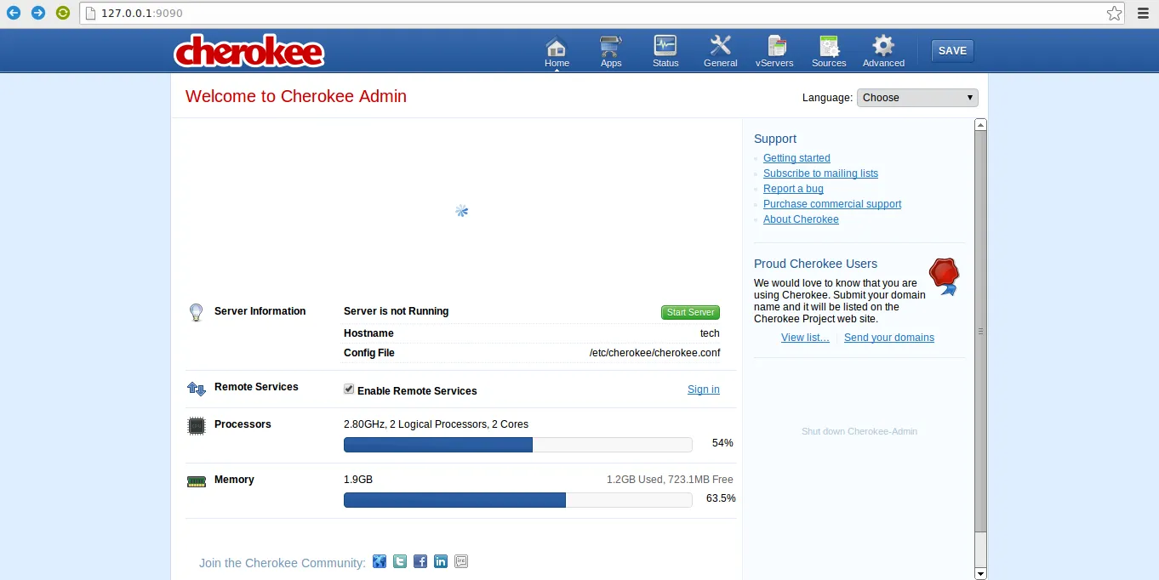The width and height of the screenshot is (1159, 580).
Task: Expand the Language dropdown
Action: pyautogui.click(x=917, y=98)
